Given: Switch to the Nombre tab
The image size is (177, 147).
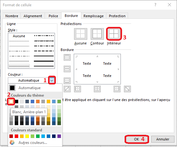Looking at the screenshot, I should pyautogui.click(x=12, y=16).
